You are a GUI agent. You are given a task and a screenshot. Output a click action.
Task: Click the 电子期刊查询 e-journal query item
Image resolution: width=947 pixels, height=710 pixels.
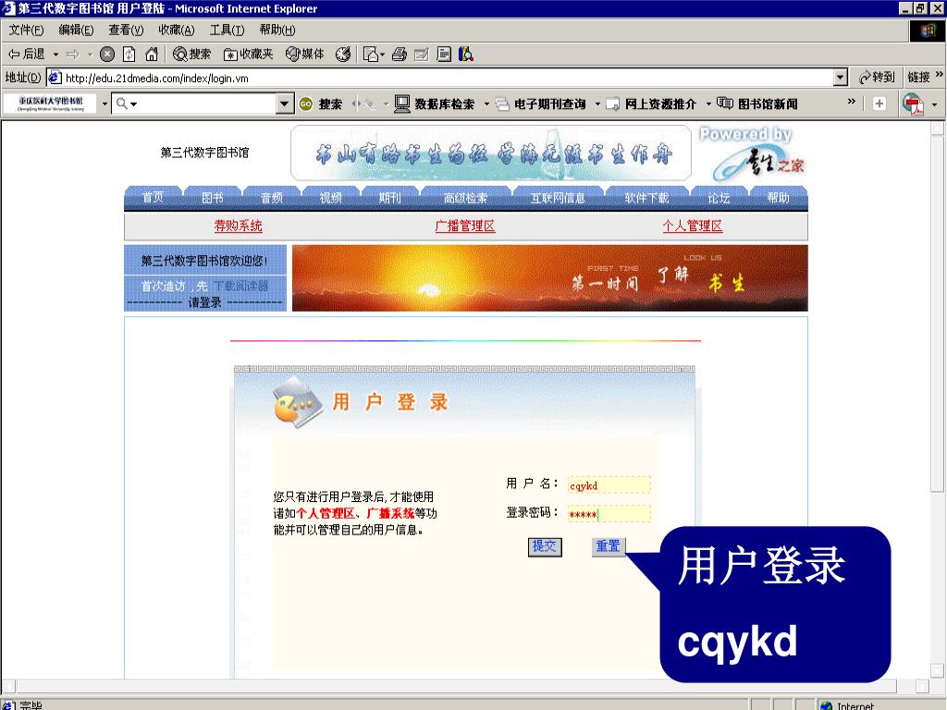pyautogui.click(x=541, y=104)
